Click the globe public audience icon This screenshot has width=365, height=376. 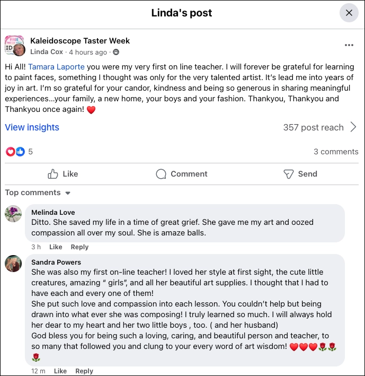tap(116, 53)
